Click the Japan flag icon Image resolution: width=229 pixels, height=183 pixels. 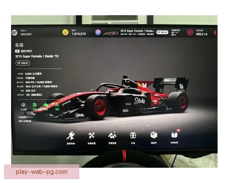pos(17,51)
